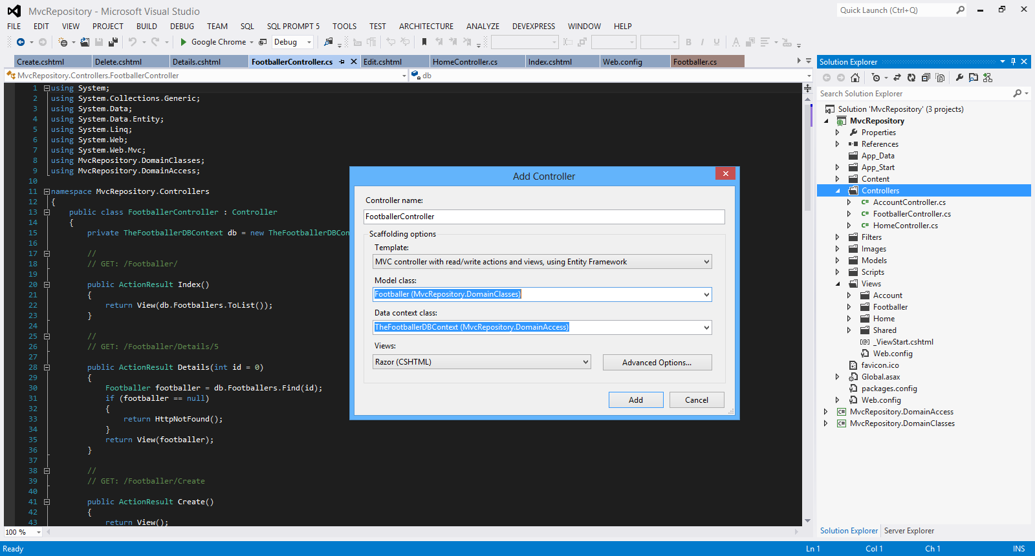1035x556 pixels.
Task: Open the Template dropdown
Action: 706,262
